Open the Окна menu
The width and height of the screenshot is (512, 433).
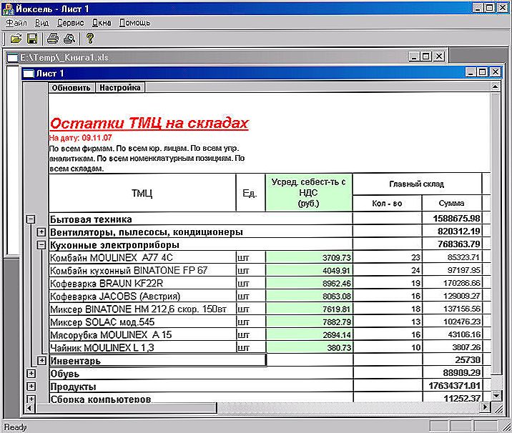(x=102, y=23)
